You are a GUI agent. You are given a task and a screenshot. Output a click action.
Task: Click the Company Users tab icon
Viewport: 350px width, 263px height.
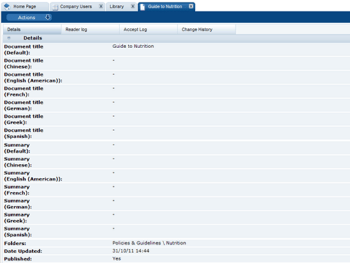pyautogui.click(x=55, y=7)
